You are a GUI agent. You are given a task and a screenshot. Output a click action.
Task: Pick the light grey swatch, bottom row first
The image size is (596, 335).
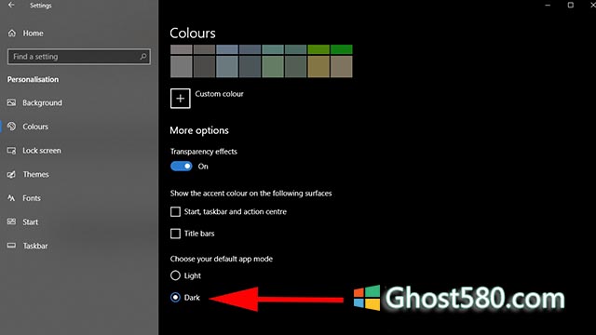[x=182, y=66]
